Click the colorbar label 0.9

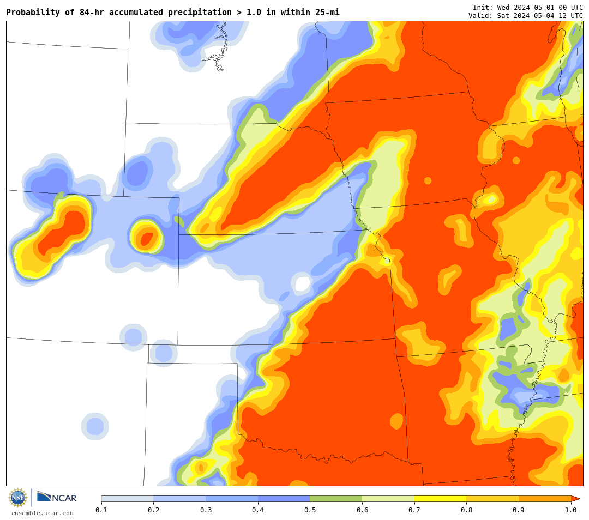point(519,510)
